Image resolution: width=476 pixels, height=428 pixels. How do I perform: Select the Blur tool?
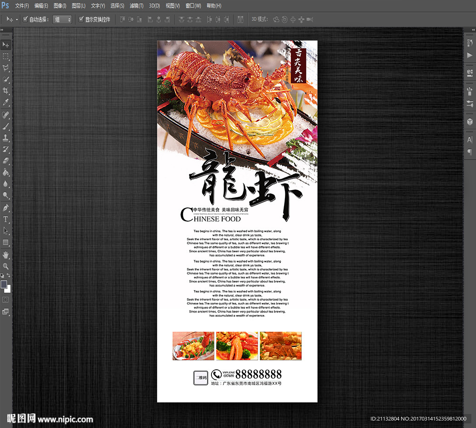(x=6, y=184)
